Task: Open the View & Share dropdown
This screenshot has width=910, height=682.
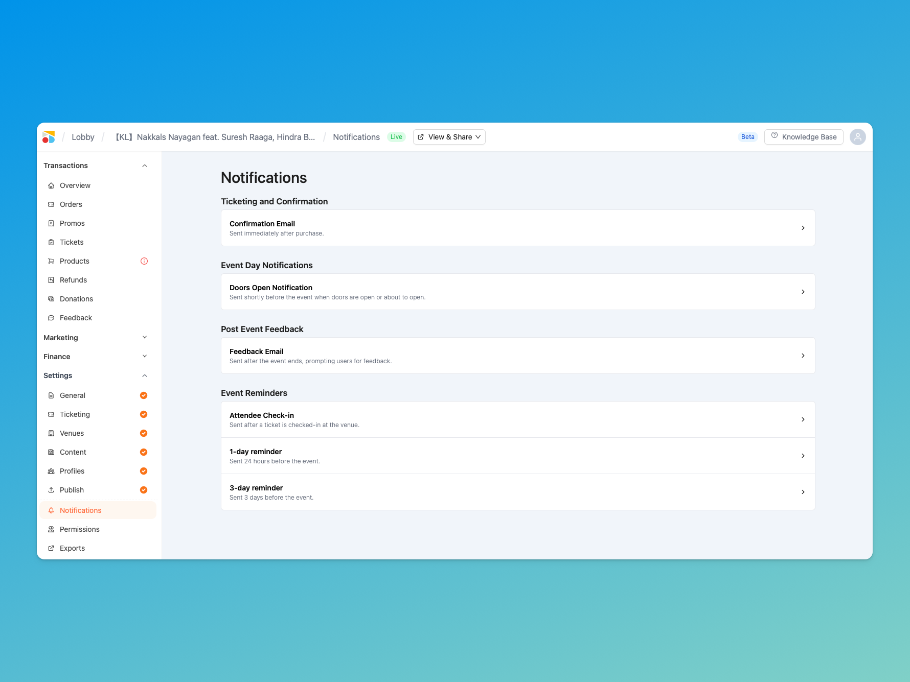Action: pos(449,137)
